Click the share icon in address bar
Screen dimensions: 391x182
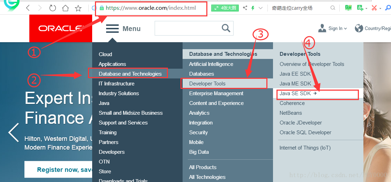pos(245,8)
